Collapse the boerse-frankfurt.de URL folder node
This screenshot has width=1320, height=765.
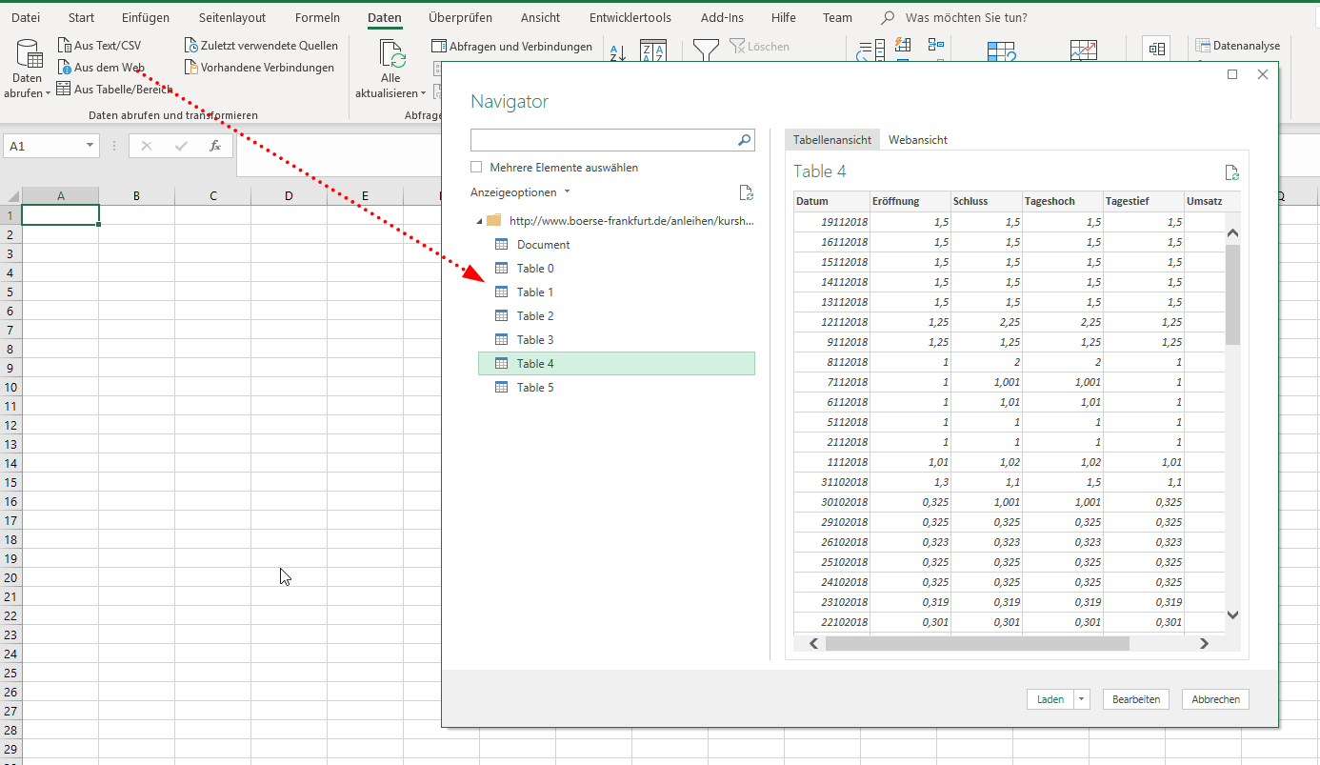pyautogui.click(x=478, y=221)
